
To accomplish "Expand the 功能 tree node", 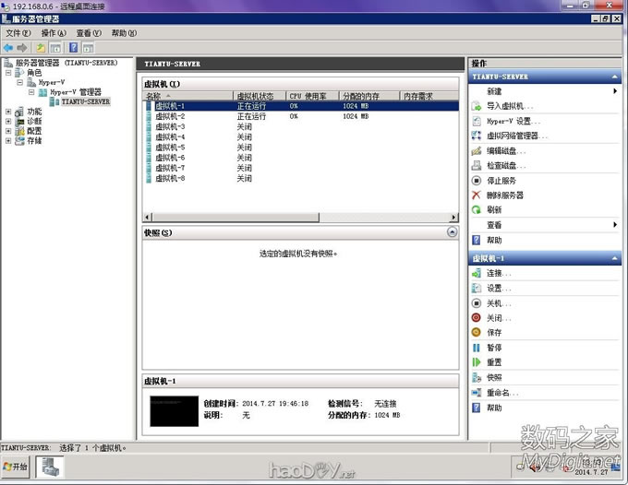I will point(8,112).
